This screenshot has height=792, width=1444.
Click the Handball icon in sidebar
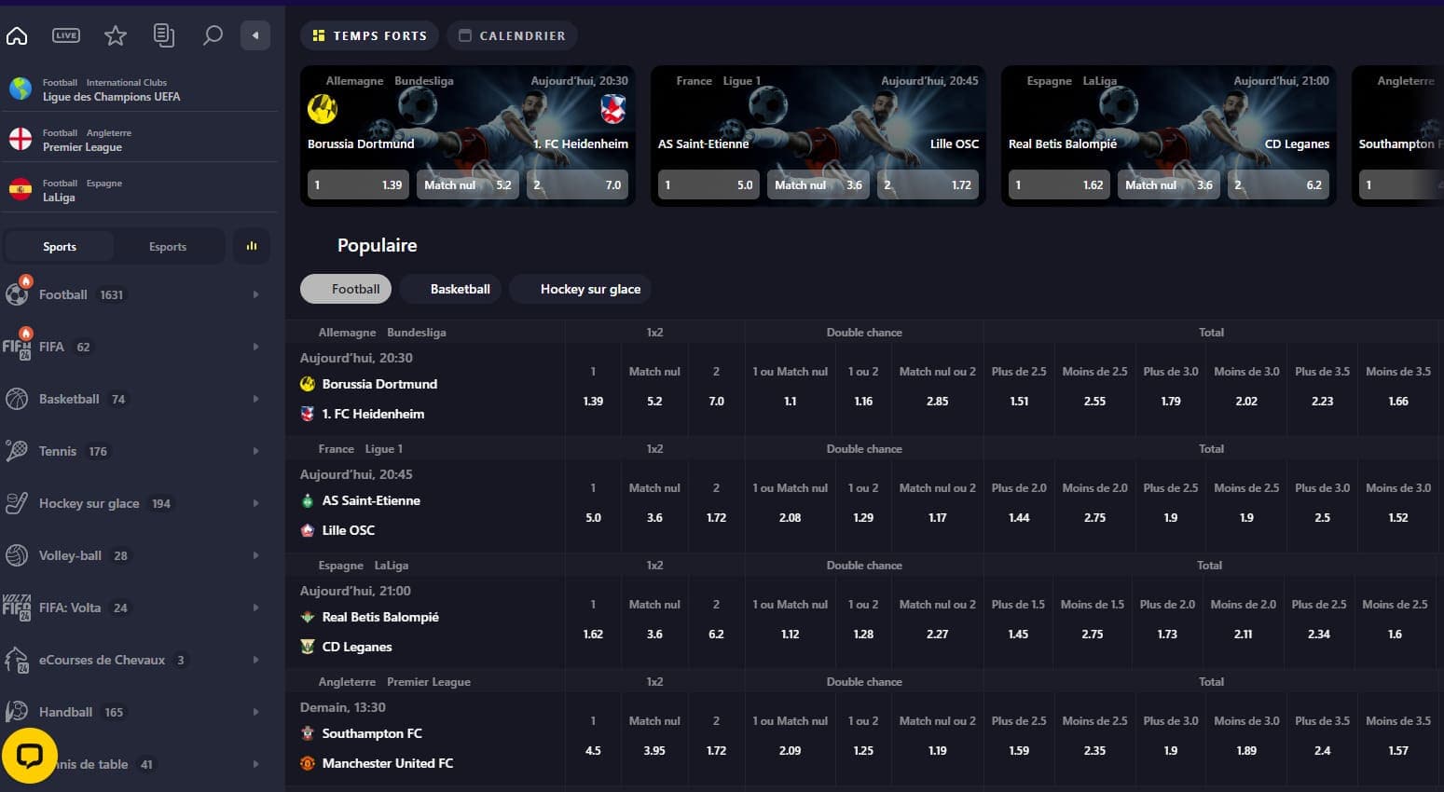[x=17, y=712]
